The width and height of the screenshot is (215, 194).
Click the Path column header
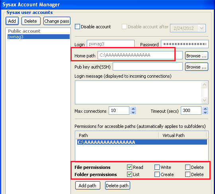pos(117,135)
